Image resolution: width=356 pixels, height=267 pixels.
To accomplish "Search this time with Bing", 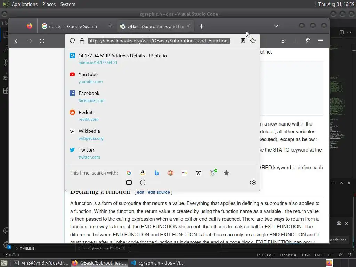I will click(157, 173).
